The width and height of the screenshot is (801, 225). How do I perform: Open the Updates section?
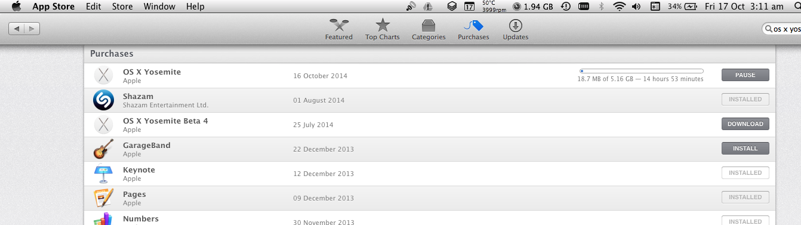click(x=516, y=29)
